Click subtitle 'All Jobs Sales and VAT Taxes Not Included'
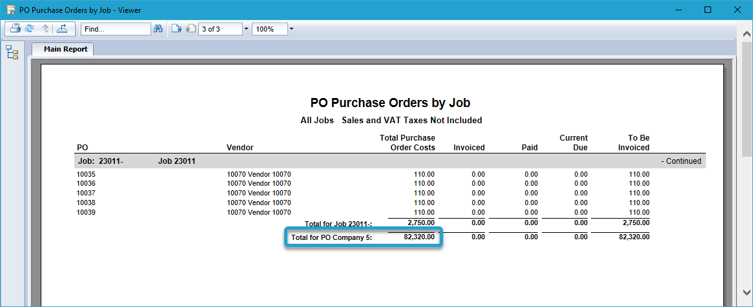The height and width of the screenshot is (307, 753). click(391, 121)
